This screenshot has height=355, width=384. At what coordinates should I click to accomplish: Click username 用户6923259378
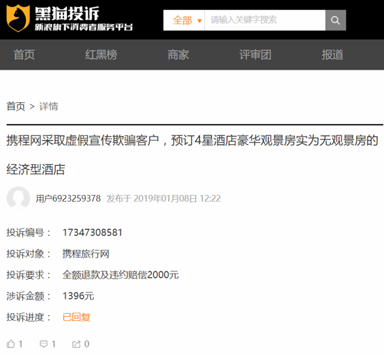(68, 198)
